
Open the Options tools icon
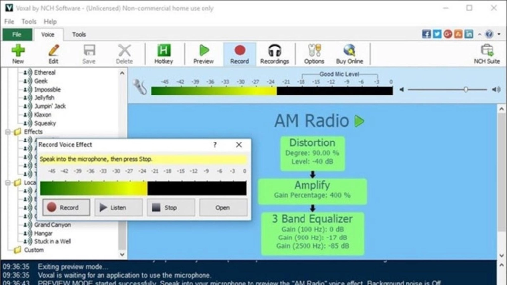(314, 53)
